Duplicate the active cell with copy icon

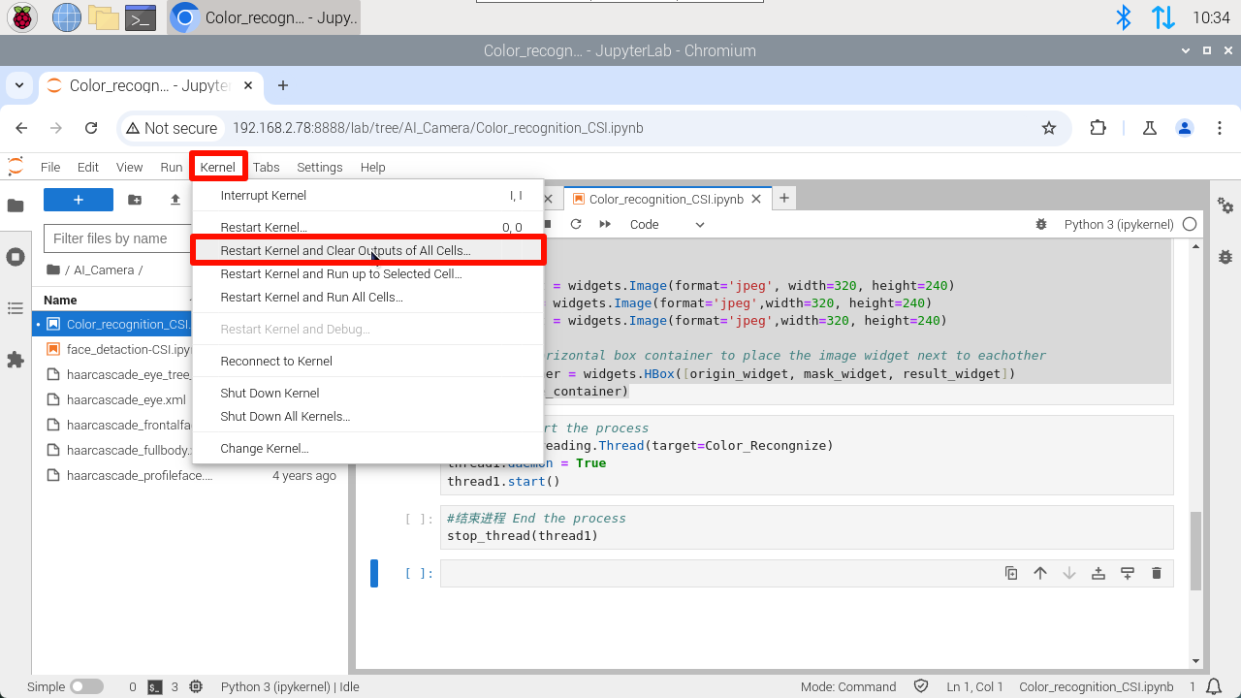[1011, 573]
